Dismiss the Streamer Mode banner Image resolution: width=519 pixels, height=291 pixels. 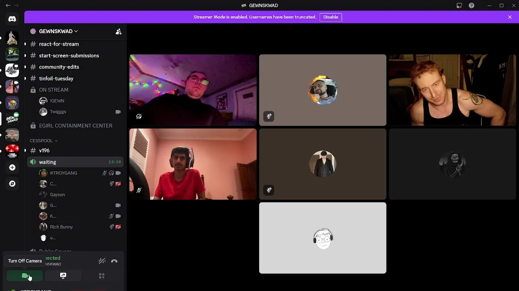click(510, 17)
